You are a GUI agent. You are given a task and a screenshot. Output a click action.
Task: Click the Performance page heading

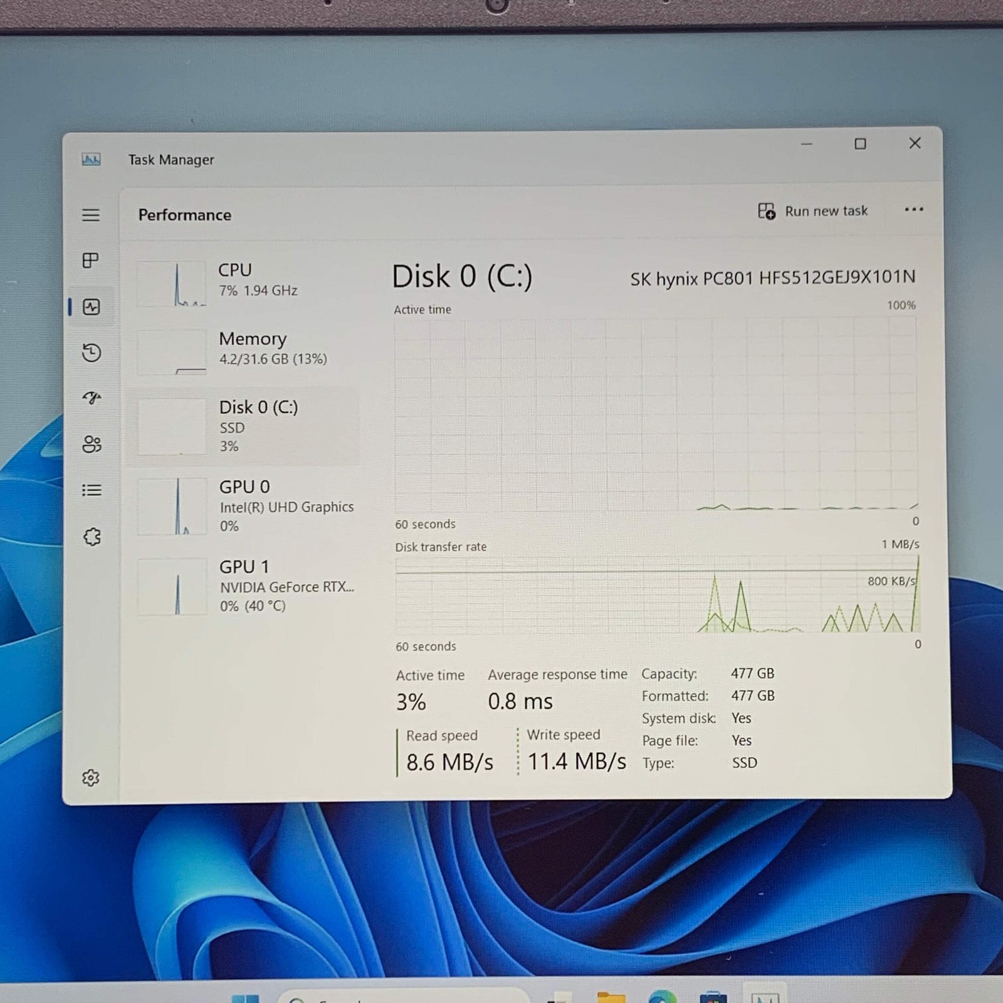[184, 215]
